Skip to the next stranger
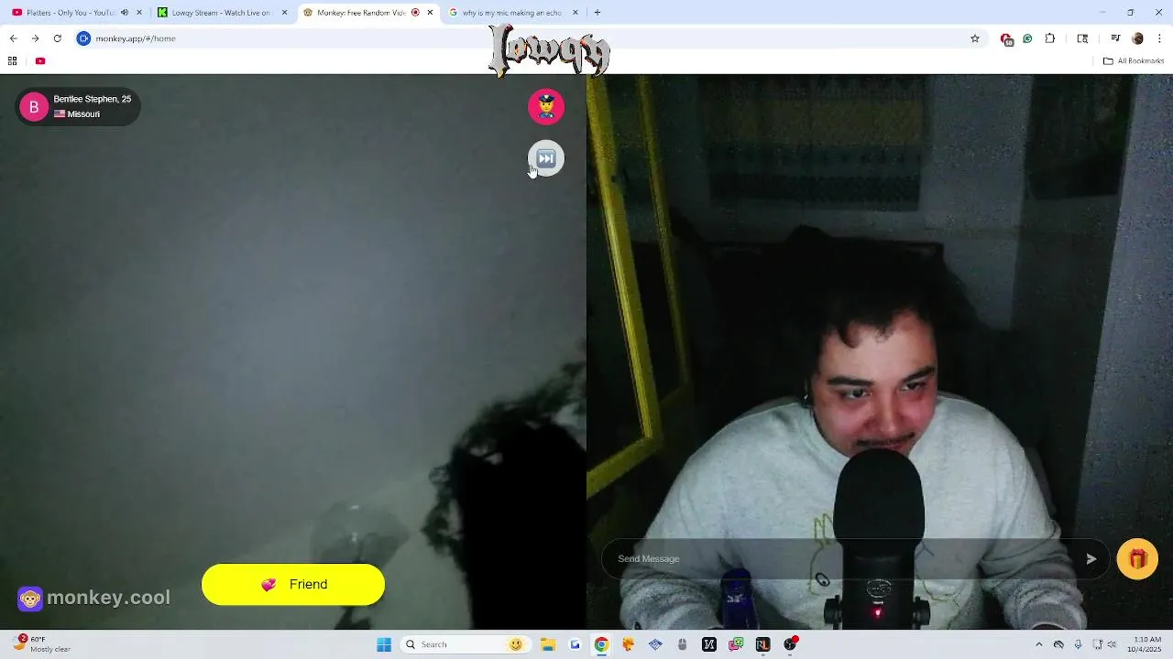The width and height of the screenshot is (1173, 659). [x=546, y=158]
